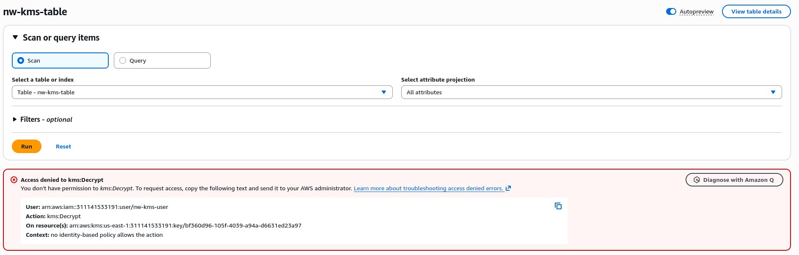Click the Reset link
Viewport: 799px width, 255px height.
63,146
